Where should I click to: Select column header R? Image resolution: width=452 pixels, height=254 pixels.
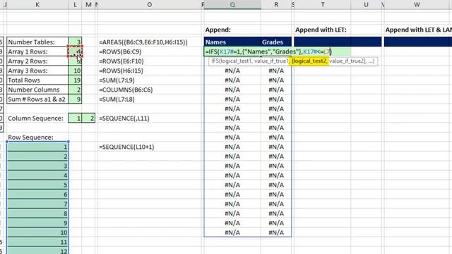point(276,5)
